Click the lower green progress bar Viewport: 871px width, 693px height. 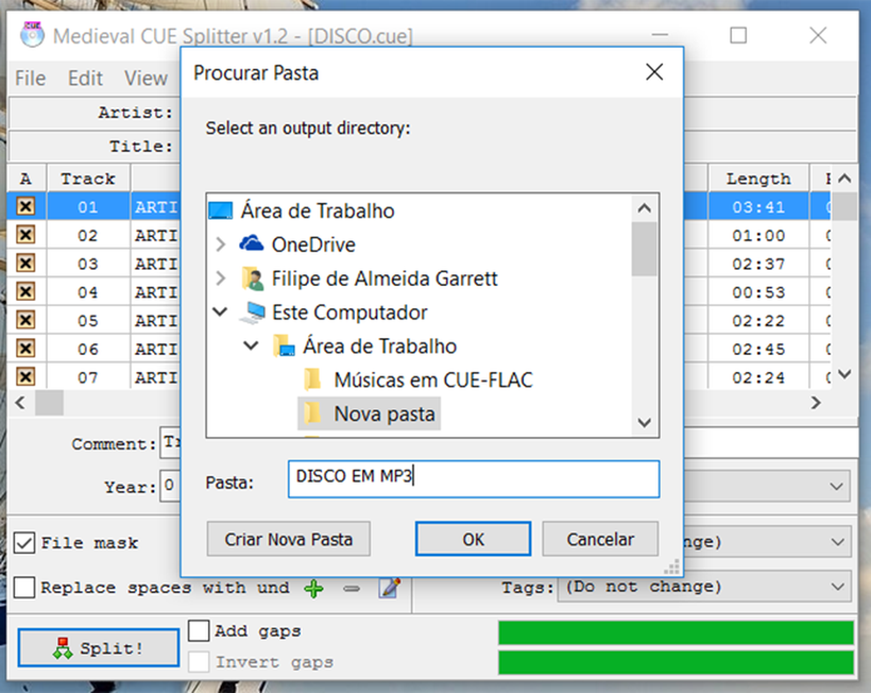(675, 662)
